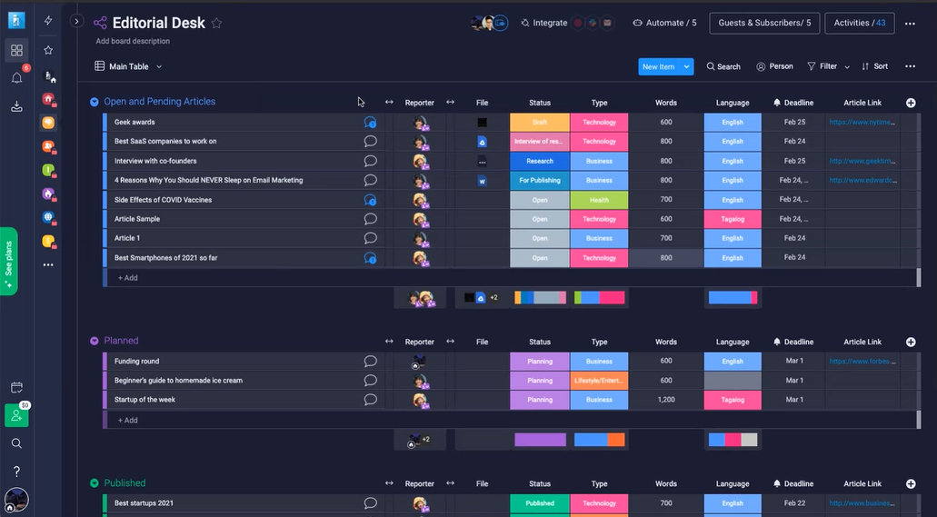Click the Automate / 5 button

click(x=664, y=23)
